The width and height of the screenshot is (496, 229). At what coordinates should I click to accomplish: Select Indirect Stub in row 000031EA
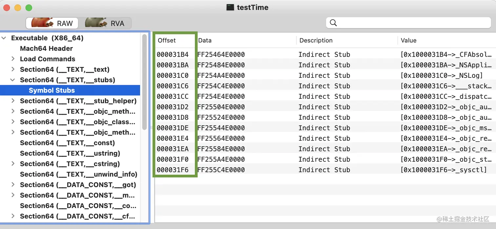click(x=324, y=149)
